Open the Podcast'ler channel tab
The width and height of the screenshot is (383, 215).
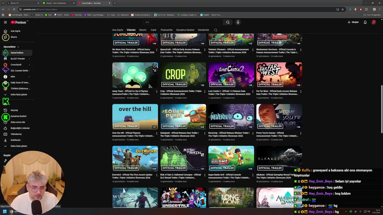(x=167, y=30)
